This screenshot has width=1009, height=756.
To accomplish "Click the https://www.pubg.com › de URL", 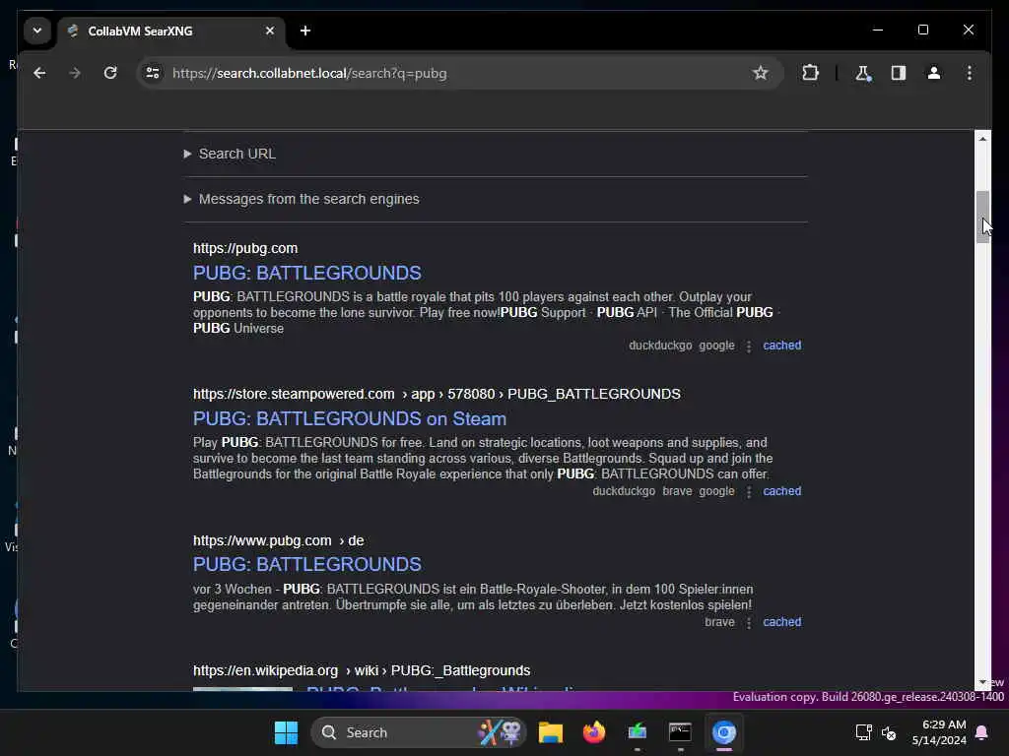I will pos(279,540).
